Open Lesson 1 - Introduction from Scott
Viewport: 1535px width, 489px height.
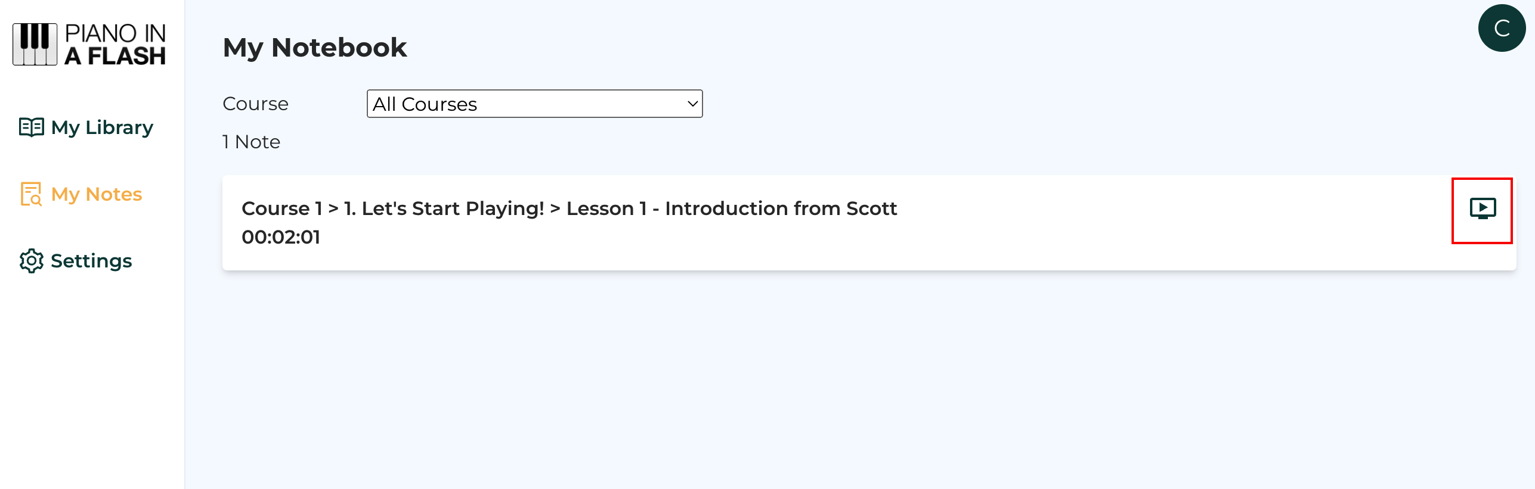731,208
